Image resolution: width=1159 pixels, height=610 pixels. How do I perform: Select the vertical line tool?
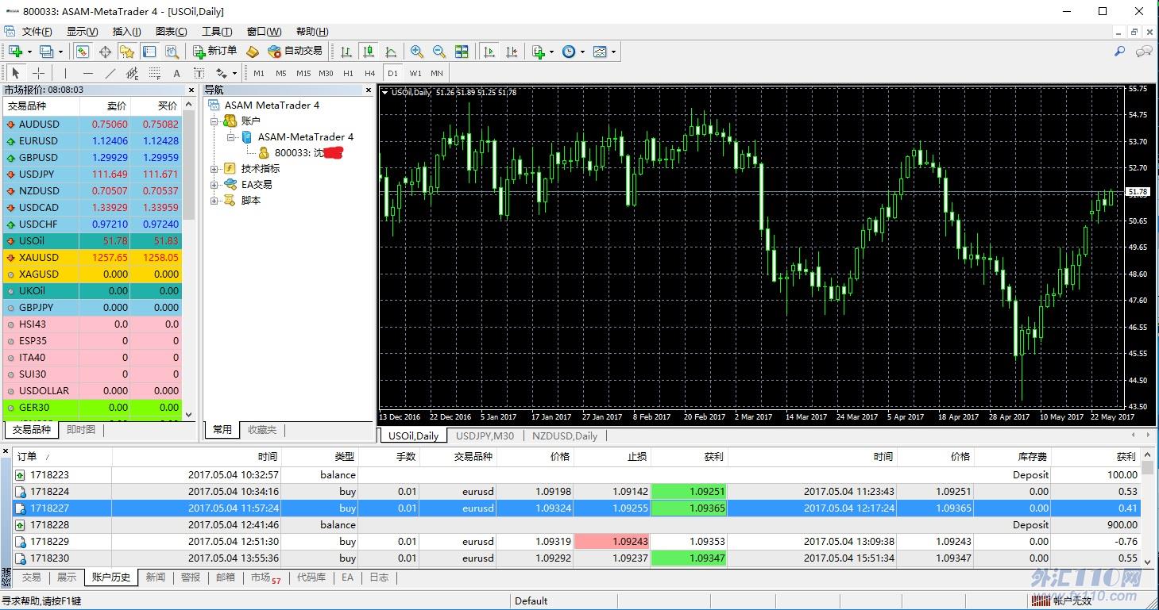(x=66, y=73)
